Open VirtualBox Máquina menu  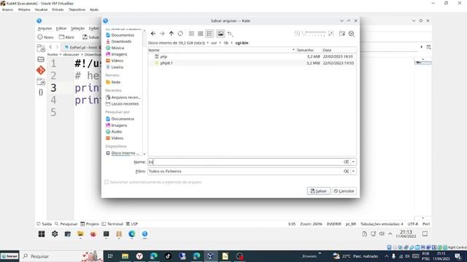pyautogui.click(x=24, y=9)
